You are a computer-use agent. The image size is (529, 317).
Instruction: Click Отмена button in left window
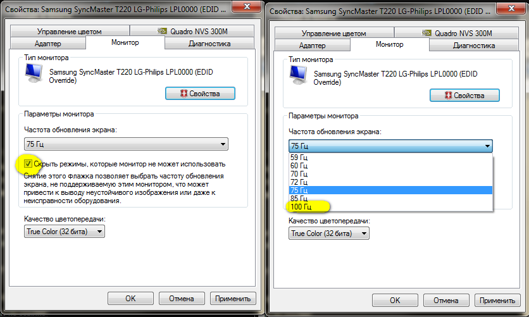point(182,299)
